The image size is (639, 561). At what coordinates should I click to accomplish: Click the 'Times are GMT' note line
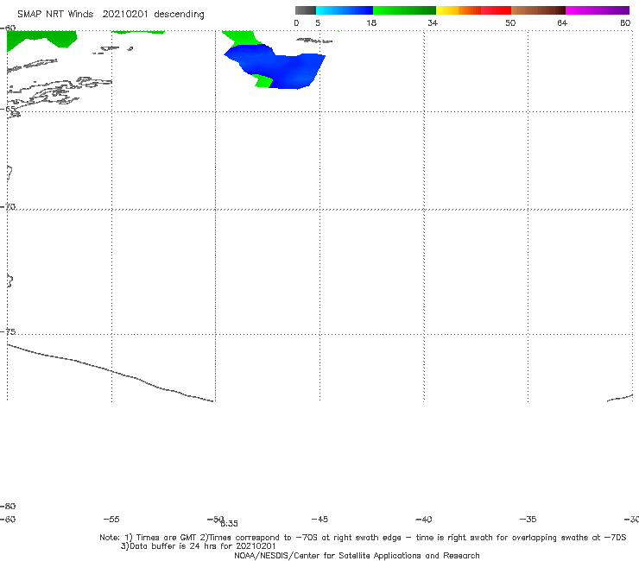[x=363, y=538]
